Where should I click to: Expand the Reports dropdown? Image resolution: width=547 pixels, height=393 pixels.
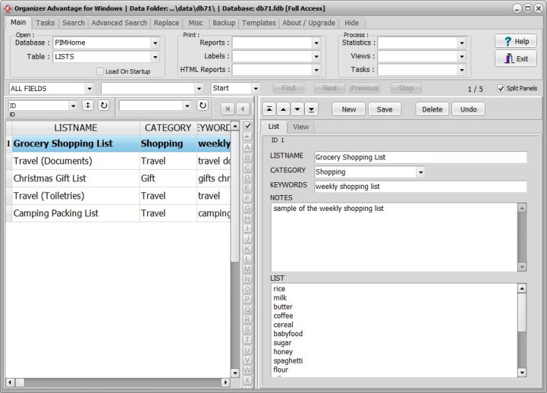[x=317, y=43]
